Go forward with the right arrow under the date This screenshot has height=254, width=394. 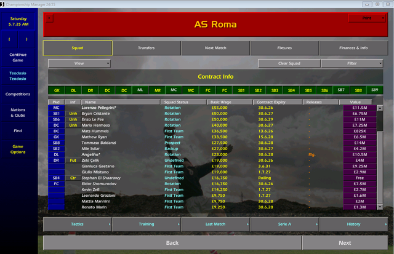click(x=26, y=39)
